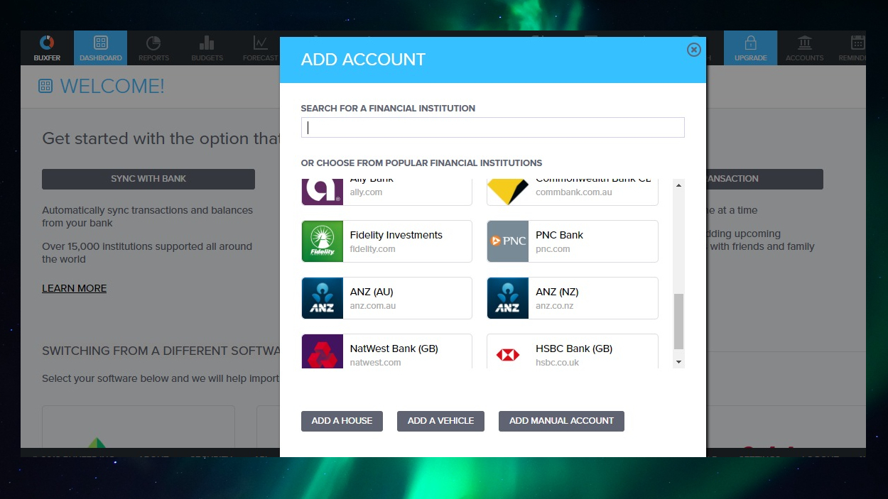Click 'Automatically sync transactions and balances' text
The width and height of the screenshot is (888, 499).
point(147,216)
